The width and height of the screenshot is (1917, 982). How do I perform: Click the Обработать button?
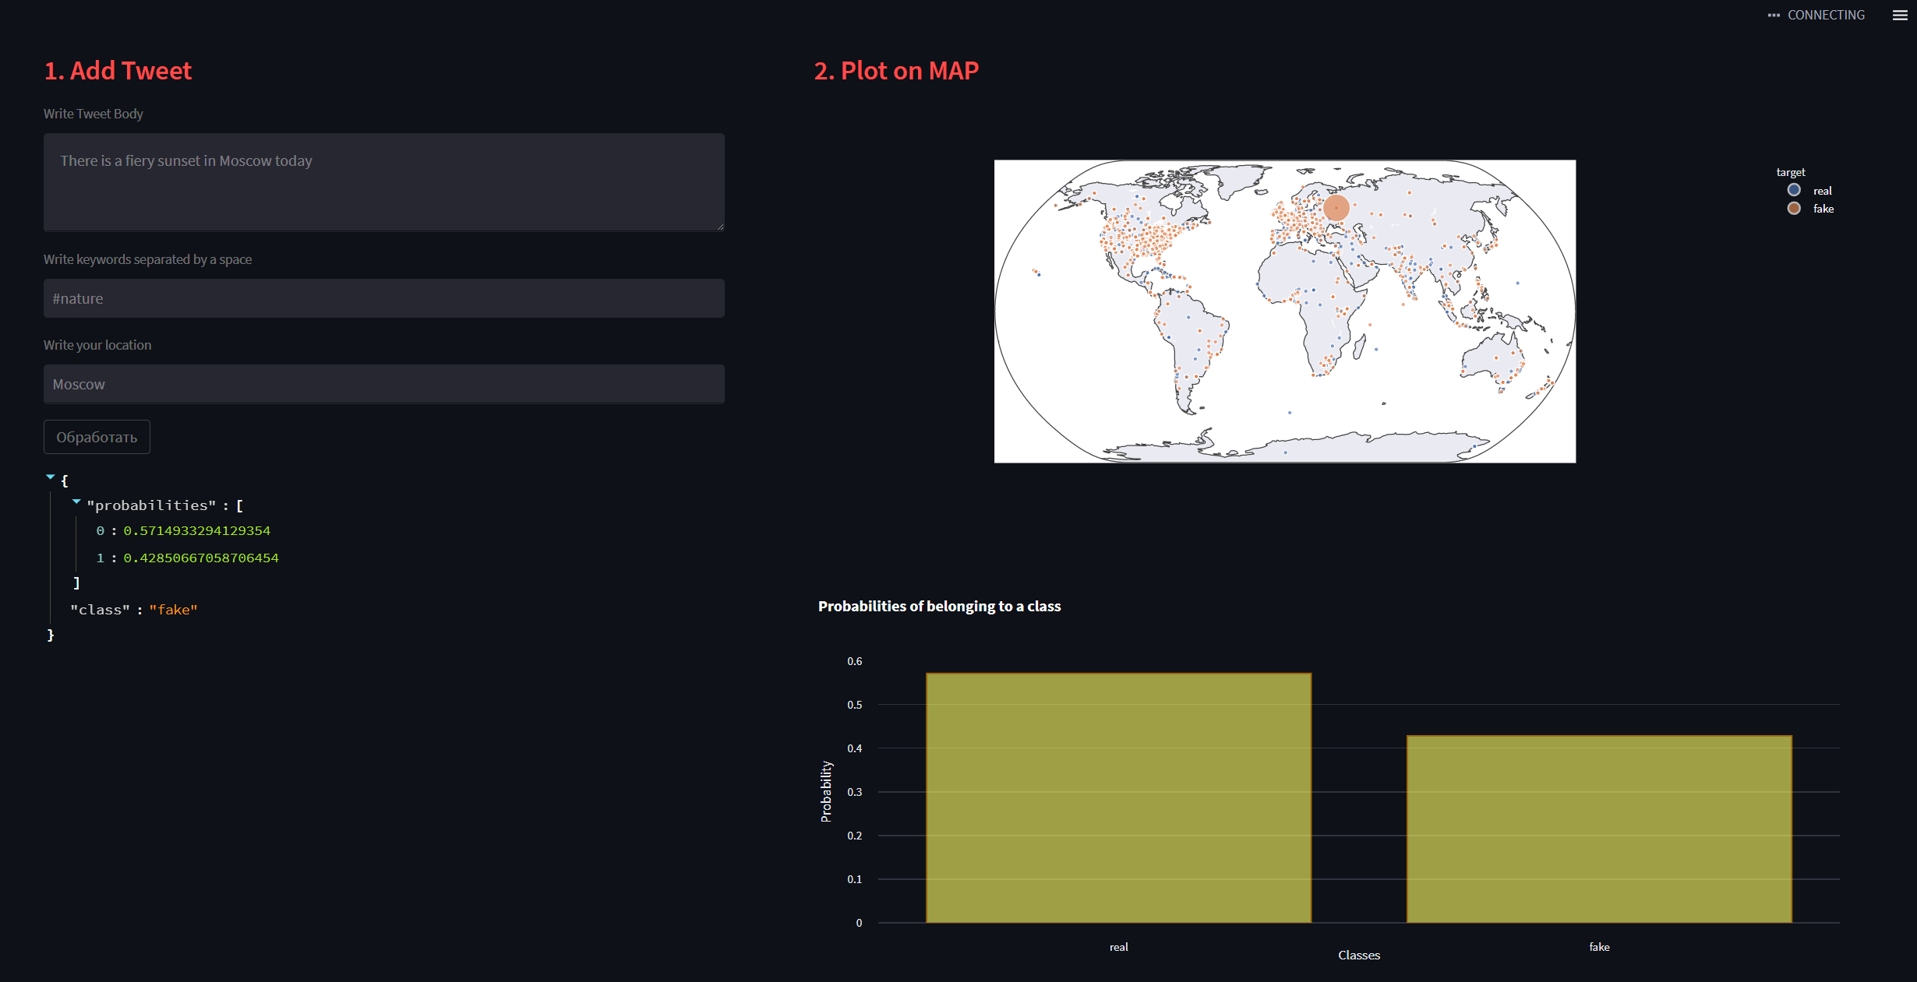coord(97,437)
